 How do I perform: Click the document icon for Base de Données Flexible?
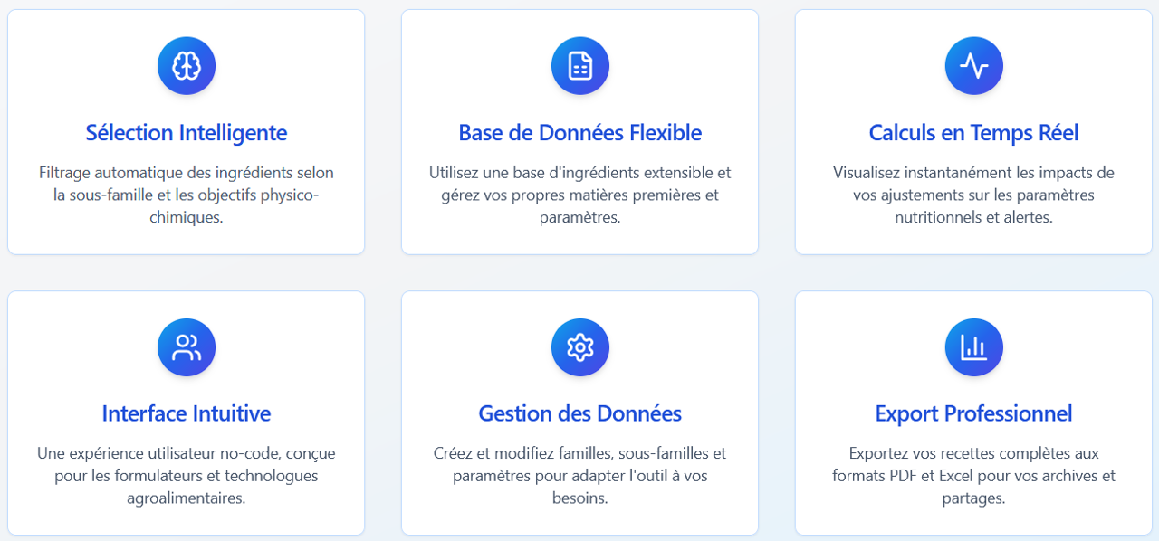[x=580, y=66]
